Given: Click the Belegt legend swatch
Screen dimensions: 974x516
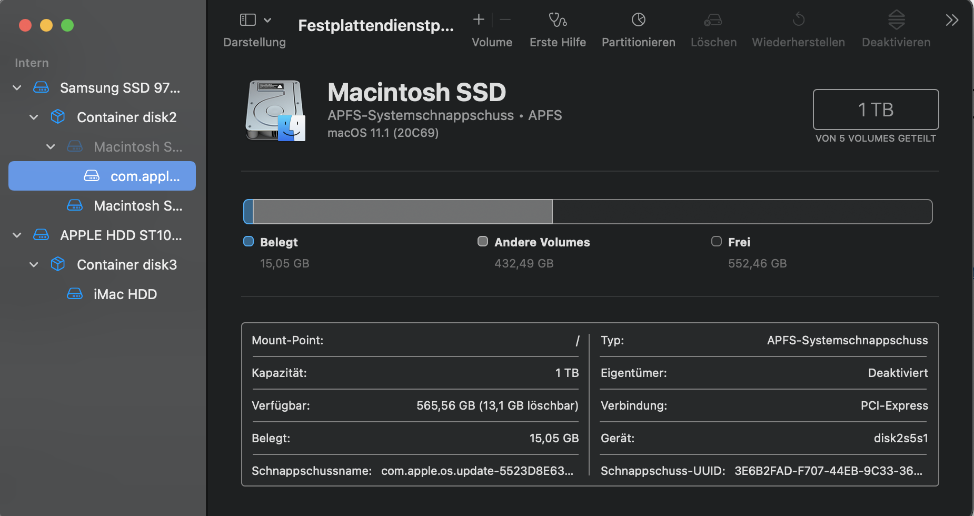Looking at the screenshot, I should pos(249,242).
